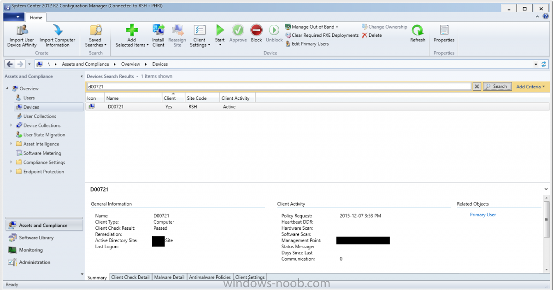This screenshot has height=290, width=553.
Task: Click the Delete ribbon command
Action: tap(372, 35)
